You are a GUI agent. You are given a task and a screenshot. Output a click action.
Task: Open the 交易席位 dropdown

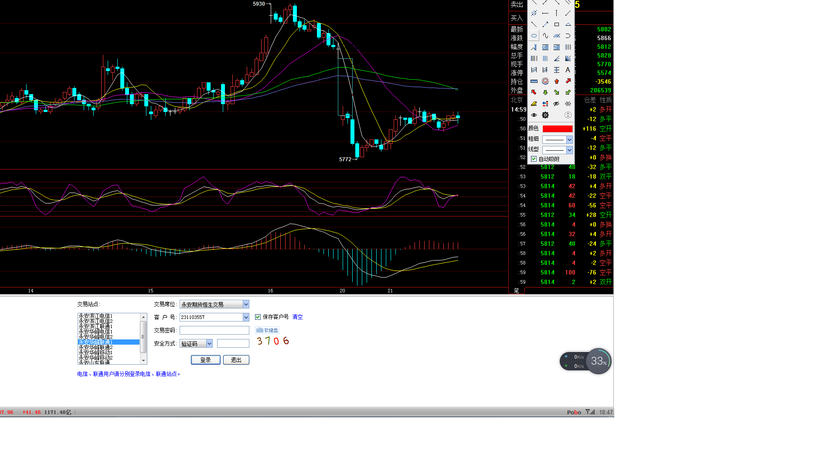point(246,304)
